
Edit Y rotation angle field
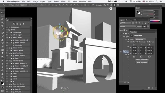pos(142,50)
